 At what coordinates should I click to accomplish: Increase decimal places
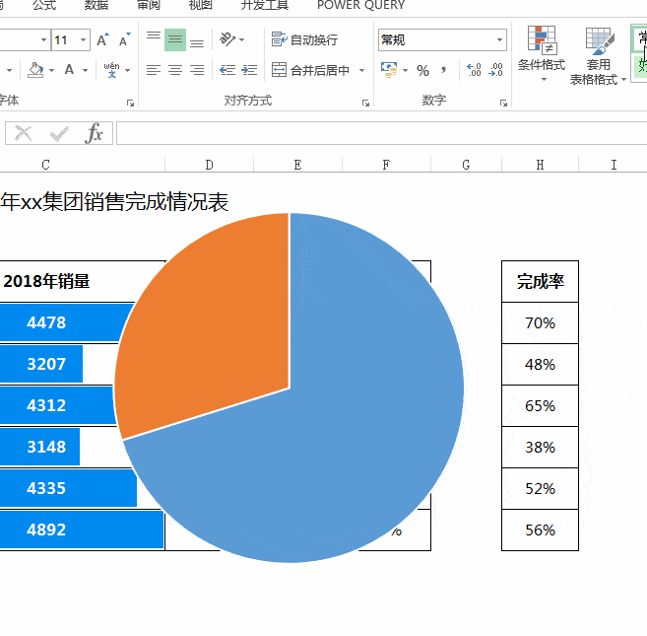pyautogui.click(x=474, y=70)
